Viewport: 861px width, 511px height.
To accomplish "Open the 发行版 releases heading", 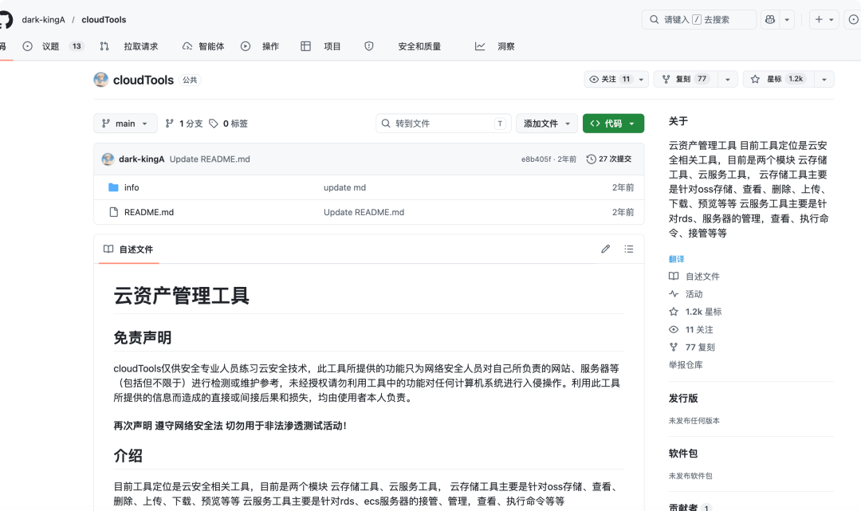I will point(683,399).
